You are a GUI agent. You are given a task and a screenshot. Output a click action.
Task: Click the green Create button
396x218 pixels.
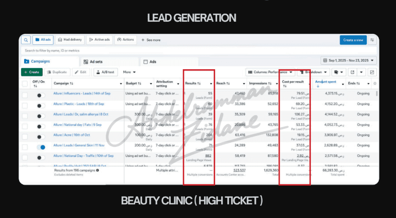tap(32, 72)
